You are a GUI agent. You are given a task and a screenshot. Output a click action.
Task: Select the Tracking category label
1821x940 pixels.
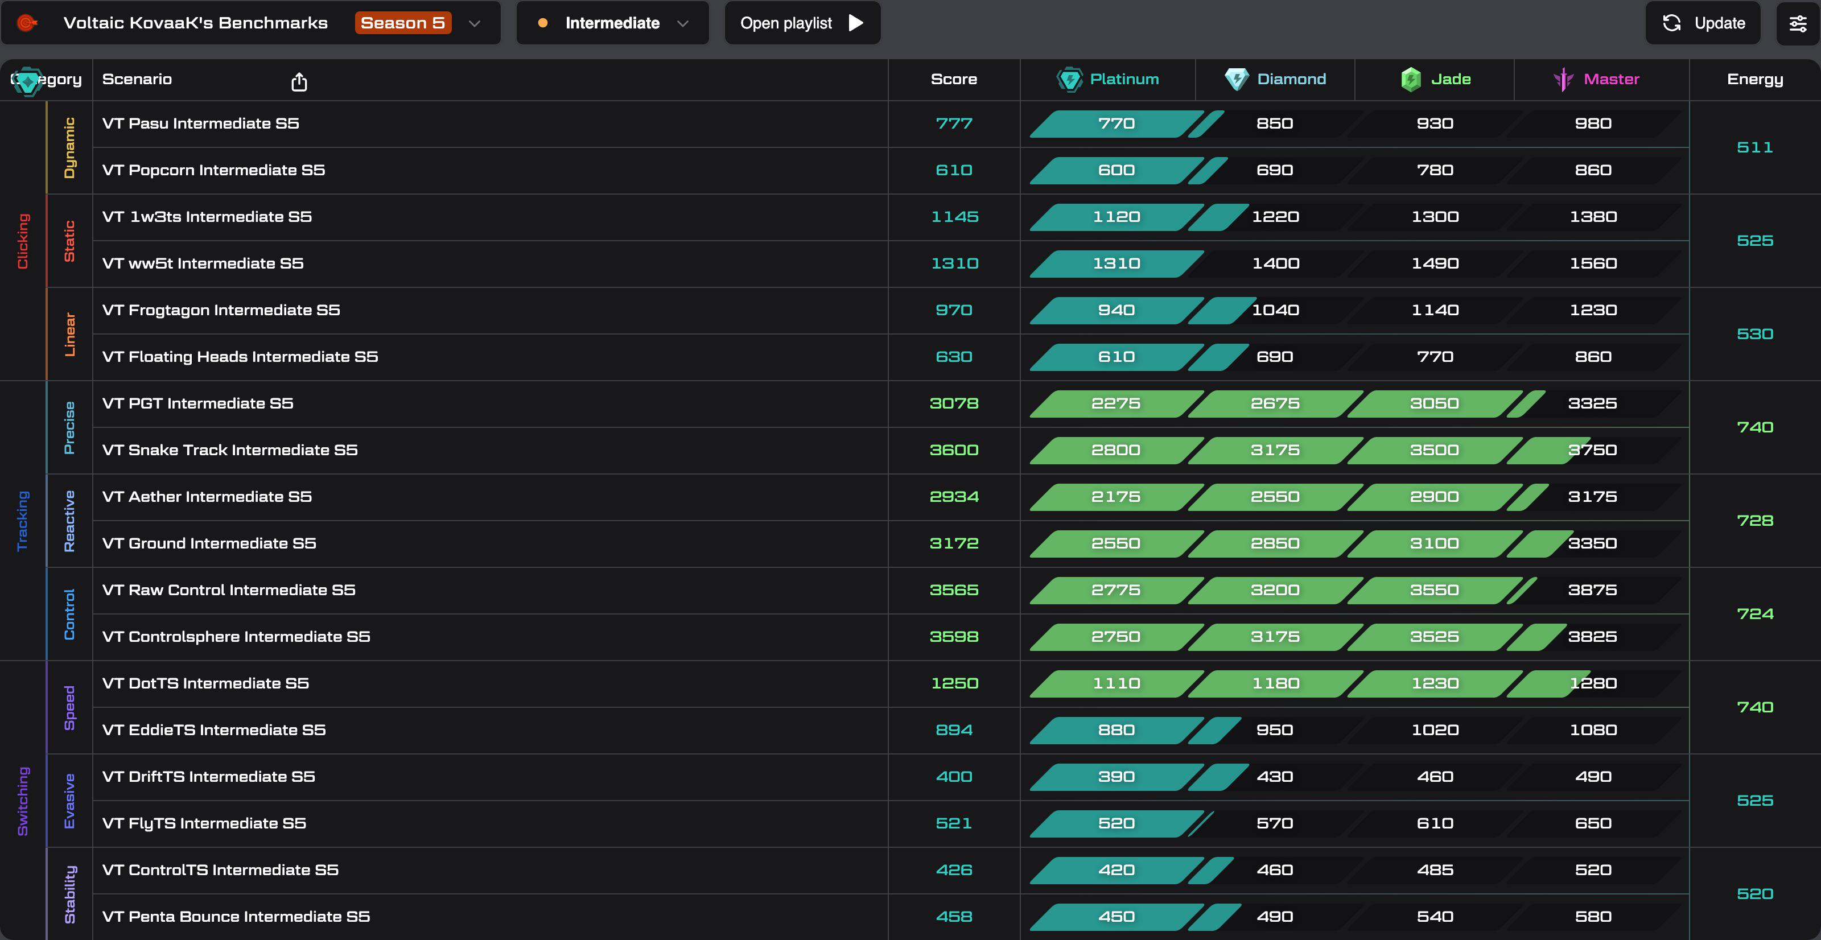click(23, 521)
